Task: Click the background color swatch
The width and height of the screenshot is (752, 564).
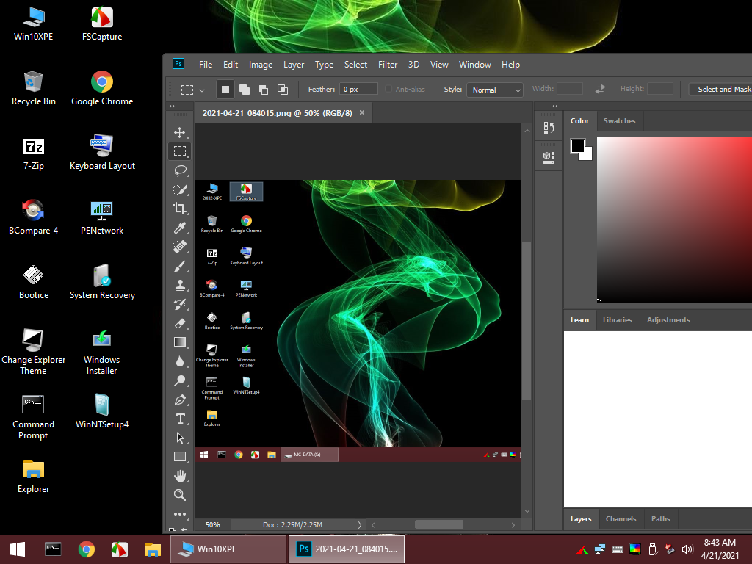Action: [588, 156]
